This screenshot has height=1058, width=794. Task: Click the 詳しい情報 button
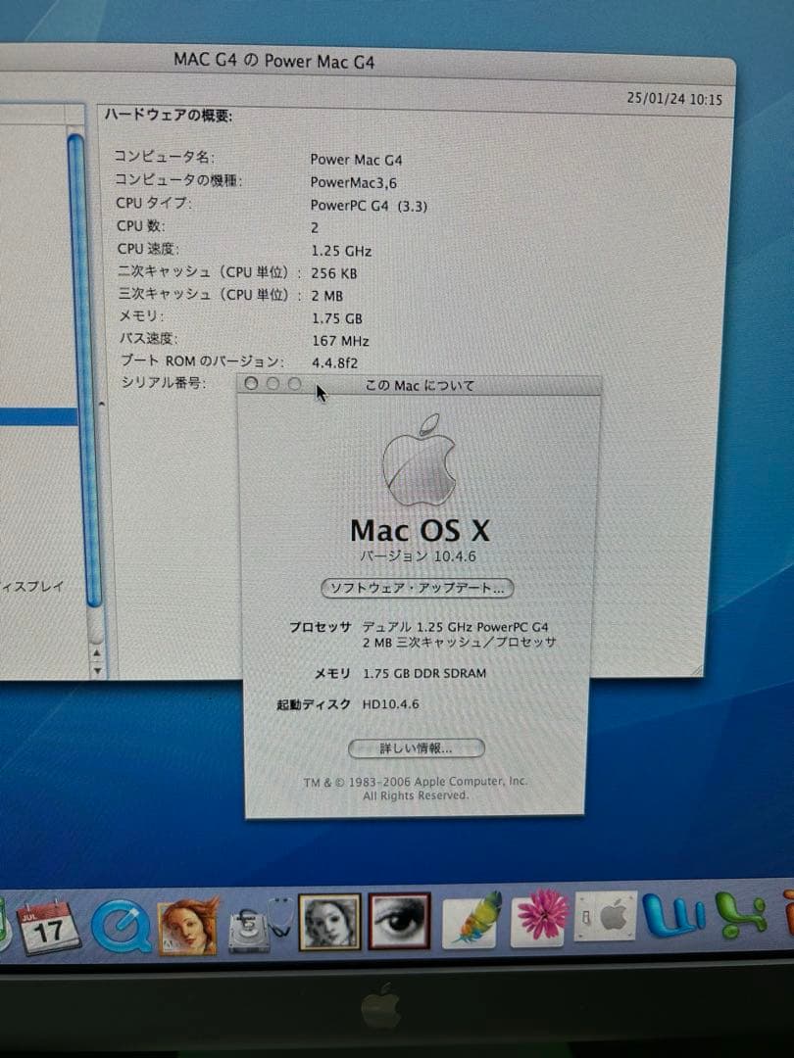pos(416,747)
